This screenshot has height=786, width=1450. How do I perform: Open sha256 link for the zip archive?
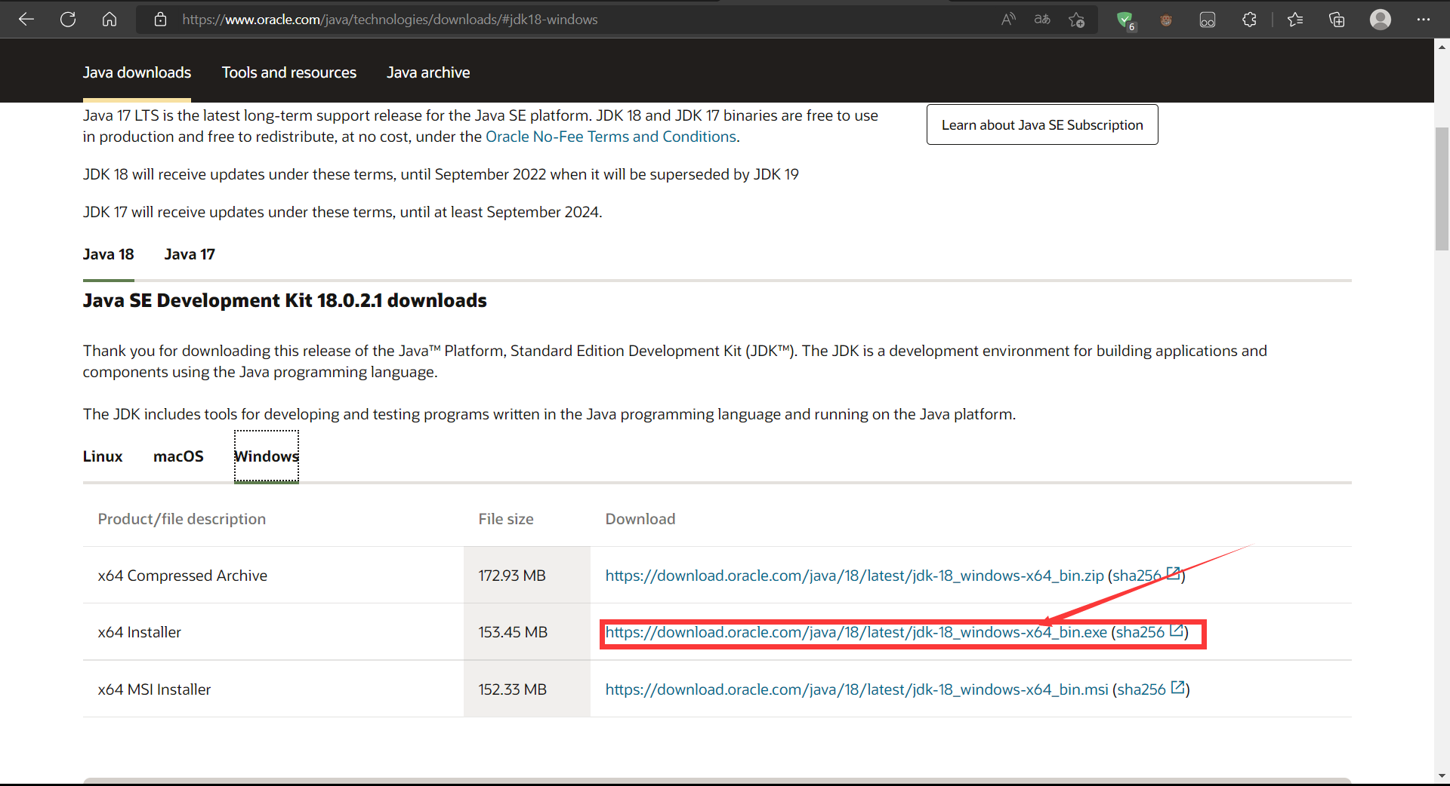pos(1146,576)
